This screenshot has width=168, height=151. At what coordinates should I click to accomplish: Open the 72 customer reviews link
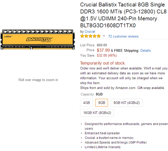[x=123, y=36]
